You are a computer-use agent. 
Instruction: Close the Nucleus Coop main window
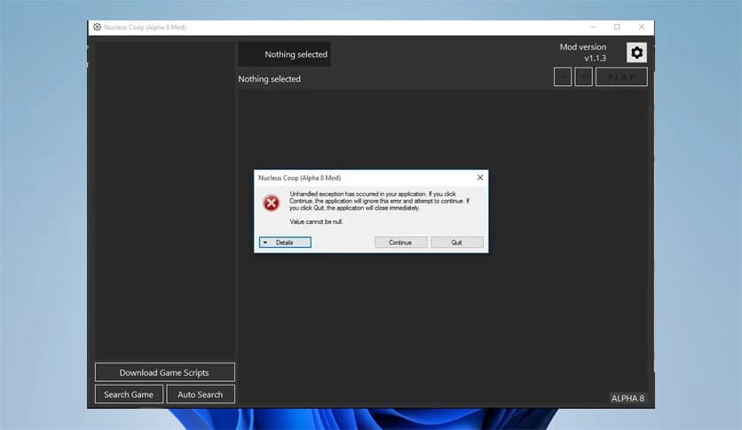point(642,27)
